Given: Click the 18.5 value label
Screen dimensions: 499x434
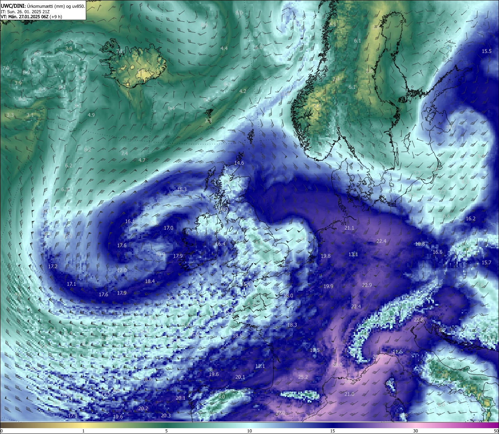Looking at the screenshot, I should tap(237, 336).
